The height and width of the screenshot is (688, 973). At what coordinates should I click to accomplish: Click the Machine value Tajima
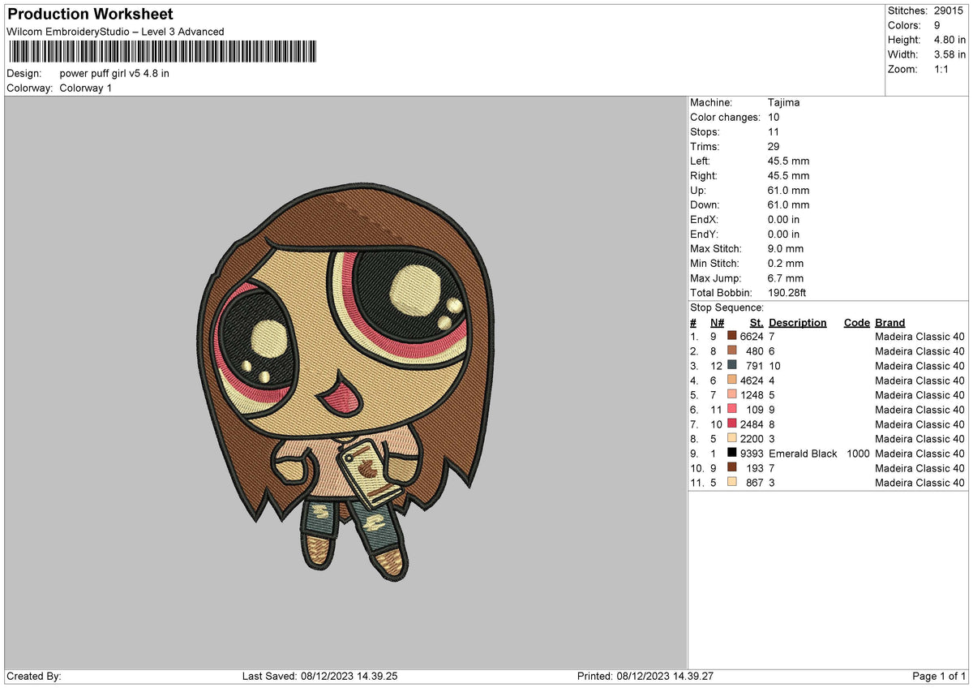point(784,102)
